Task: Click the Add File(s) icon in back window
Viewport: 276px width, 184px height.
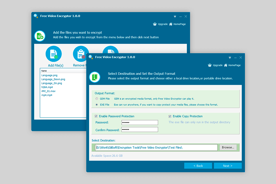Action: [54, 54]
